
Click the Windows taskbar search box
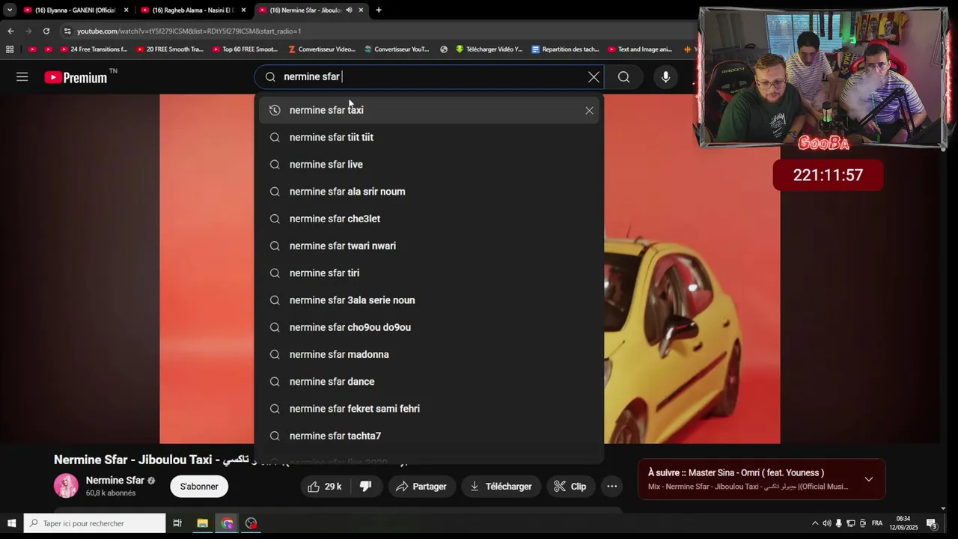tap(94, 523)
